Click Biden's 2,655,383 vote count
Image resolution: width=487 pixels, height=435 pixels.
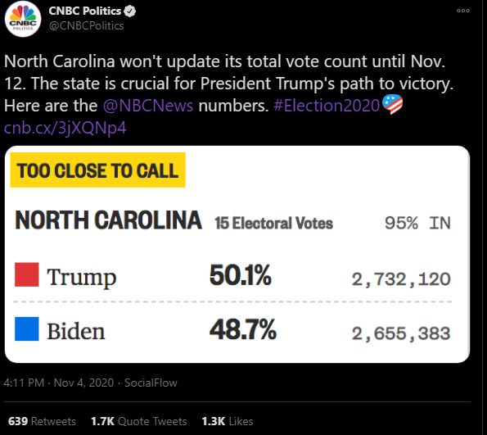401,333
